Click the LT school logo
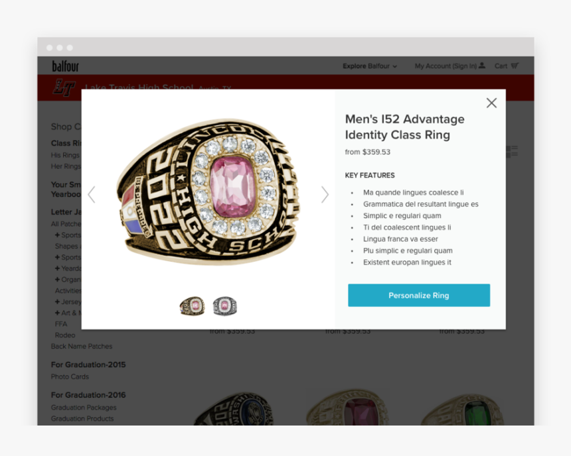 [64, 87]
